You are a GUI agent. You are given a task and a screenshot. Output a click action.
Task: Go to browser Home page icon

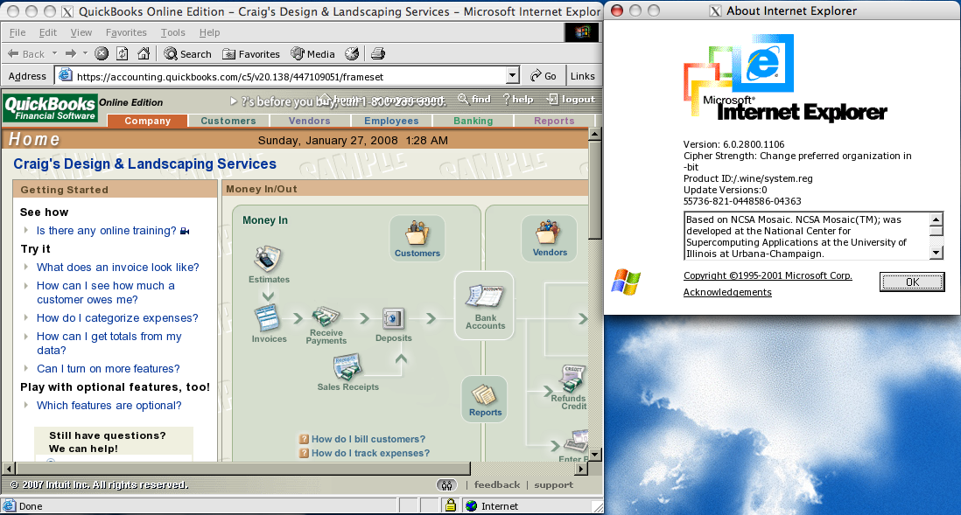tap(144, 54)
